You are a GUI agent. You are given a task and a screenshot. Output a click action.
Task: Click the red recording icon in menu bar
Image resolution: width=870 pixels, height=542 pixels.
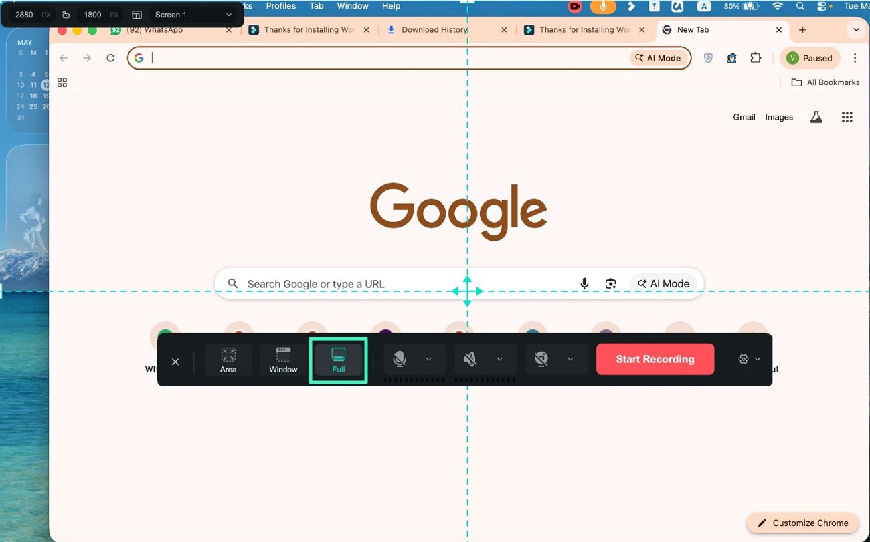tap(575, 6)
